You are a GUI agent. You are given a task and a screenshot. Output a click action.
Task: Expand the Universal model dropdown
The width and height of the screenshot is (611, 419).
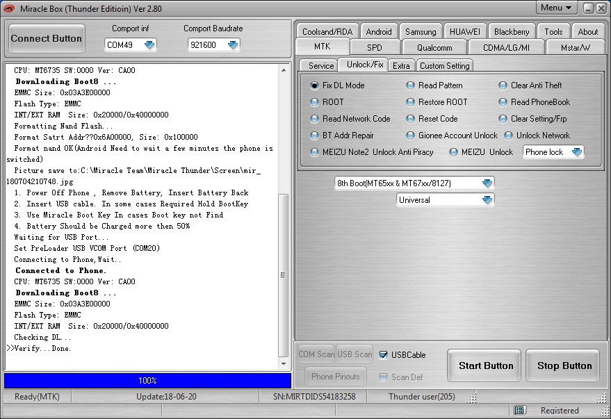(487, 199)
